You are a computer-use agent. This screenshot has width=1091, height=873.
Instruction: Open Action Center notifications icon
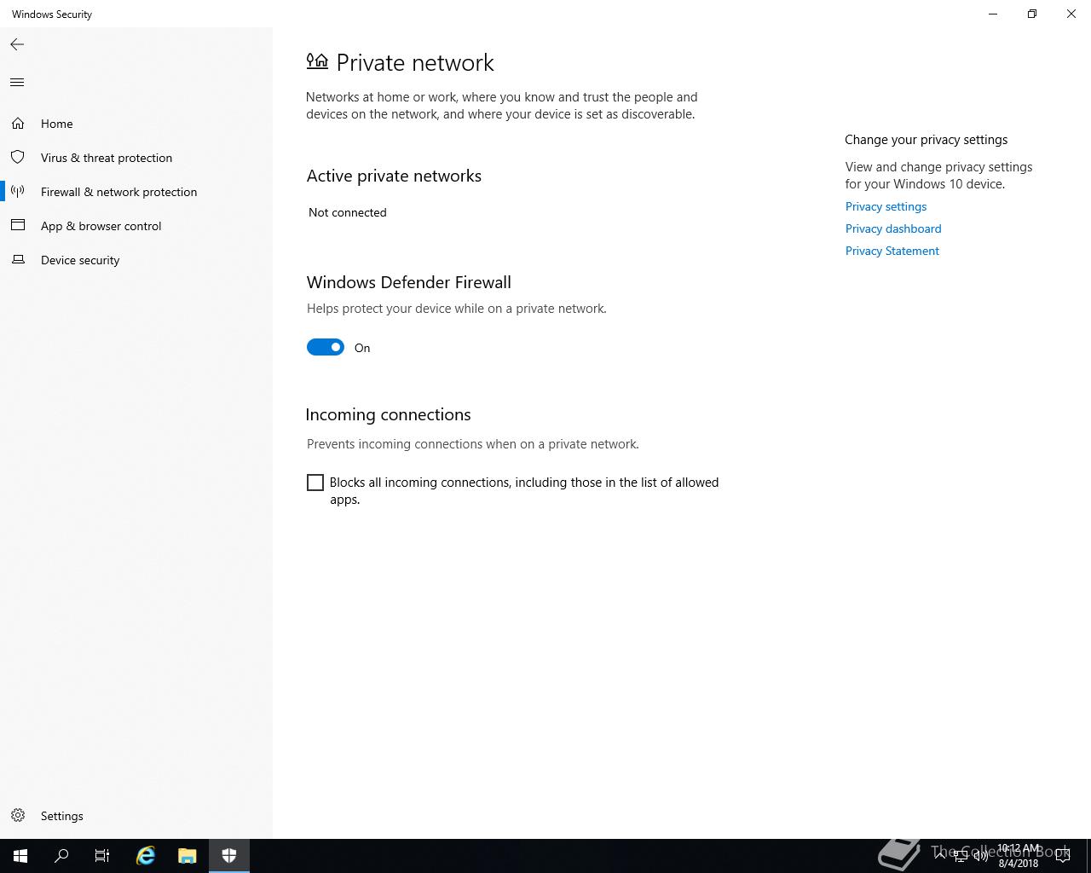point(1063,856)
